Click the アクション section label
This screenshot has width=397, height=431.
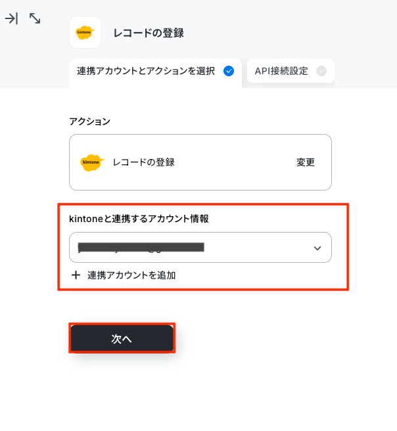point(89,121)
